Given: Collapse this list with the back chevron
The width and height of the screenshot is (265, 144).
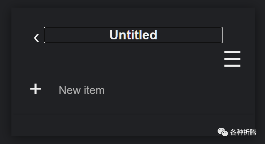Looking at the screenshot, I should click(x=36, y=37).
